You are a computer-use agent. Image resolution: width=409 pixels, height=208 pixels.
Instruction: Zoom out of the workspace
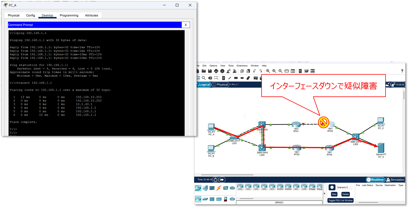coord(280,71)
